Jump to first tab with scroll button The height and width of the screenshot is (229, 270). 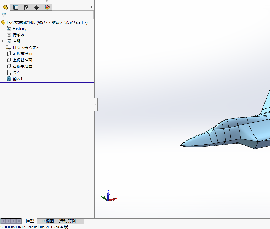pos(3,221)
